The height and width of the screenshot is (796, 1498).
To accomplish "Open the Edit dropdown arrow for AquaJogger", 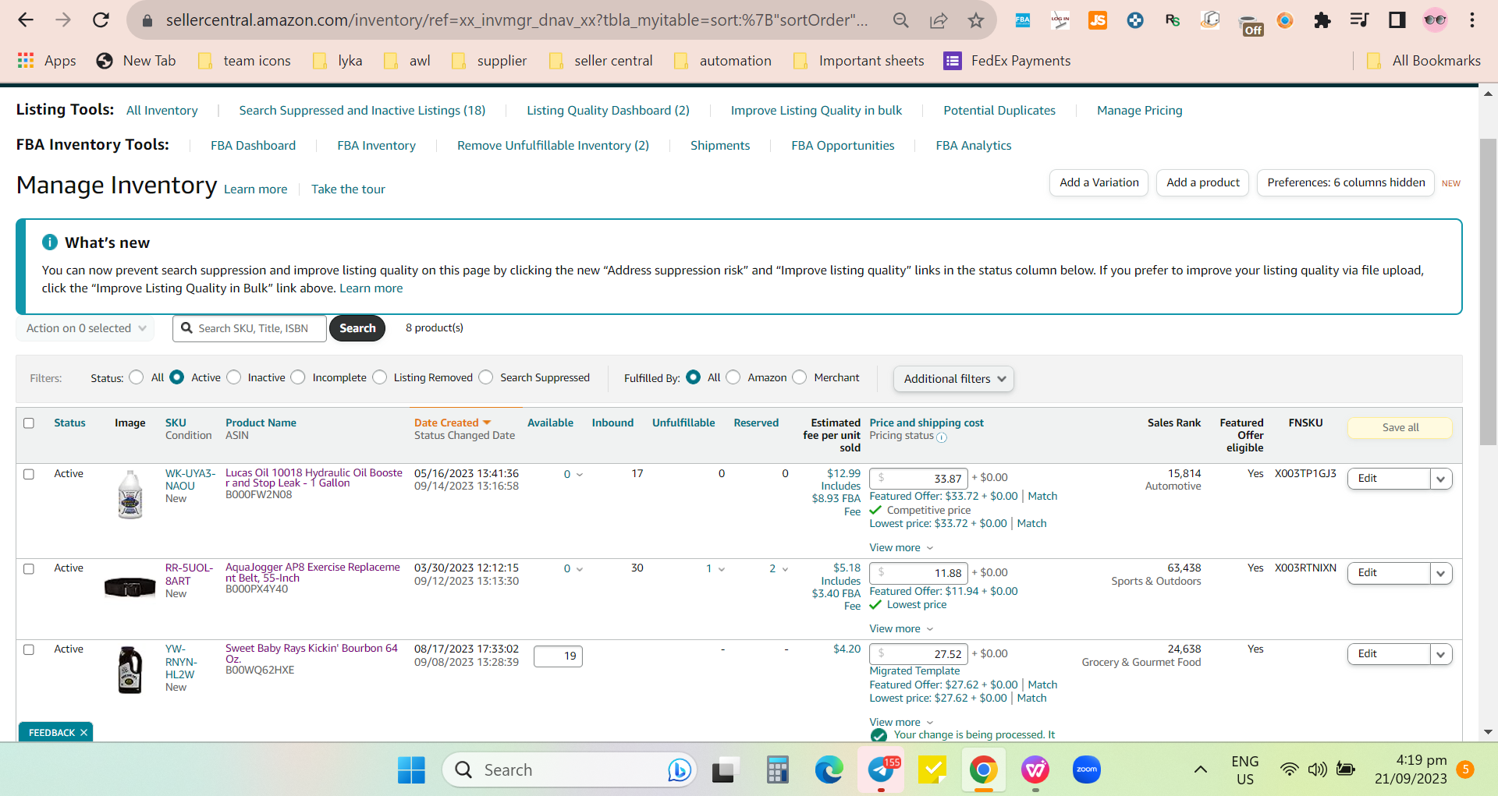I will 1441,573.
